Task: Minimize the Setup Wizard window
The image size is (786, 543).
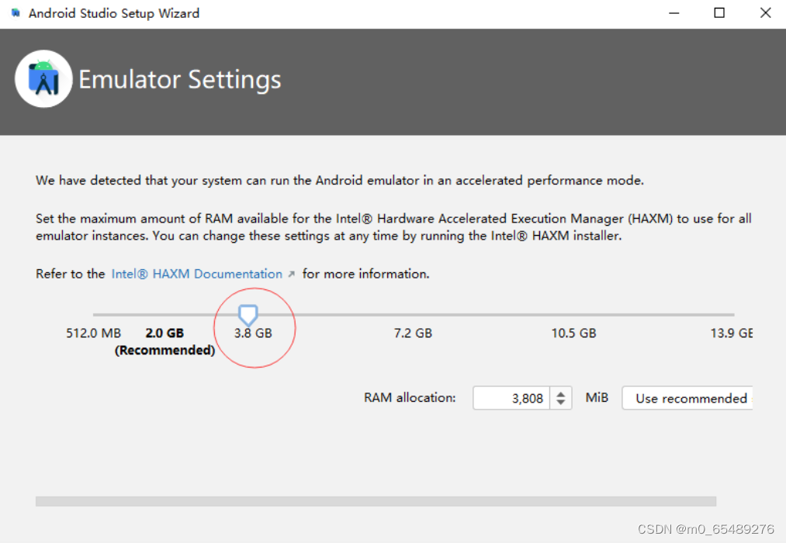Action: (674, 13)
